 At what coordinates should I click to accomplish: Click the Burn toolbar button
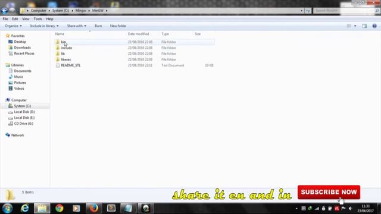(98, 26)
